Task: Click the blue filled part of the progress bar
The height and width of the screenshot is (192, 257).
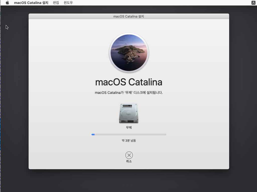Action: tap(93, 134)
